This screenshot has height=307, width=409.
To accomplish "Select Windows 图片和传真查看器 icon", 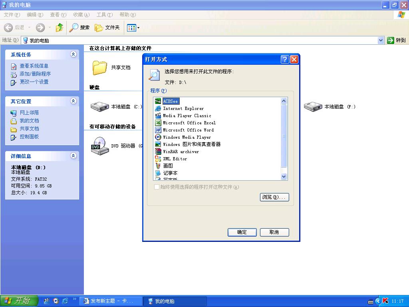I will point(158,144).
